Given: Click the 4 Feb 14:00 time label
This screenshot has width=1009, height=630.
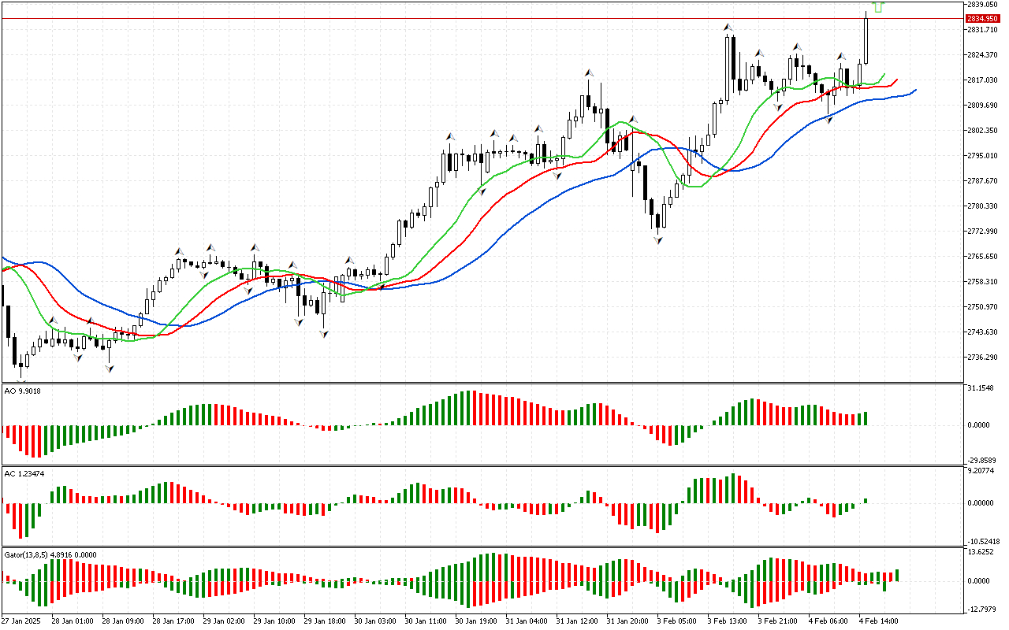Looking at the screenshot, I should tap(877, 621).
